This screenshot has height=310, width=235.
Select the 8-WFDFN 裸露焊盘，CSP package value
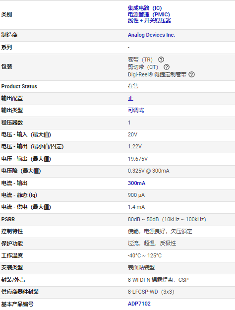(x=158, y=280)
